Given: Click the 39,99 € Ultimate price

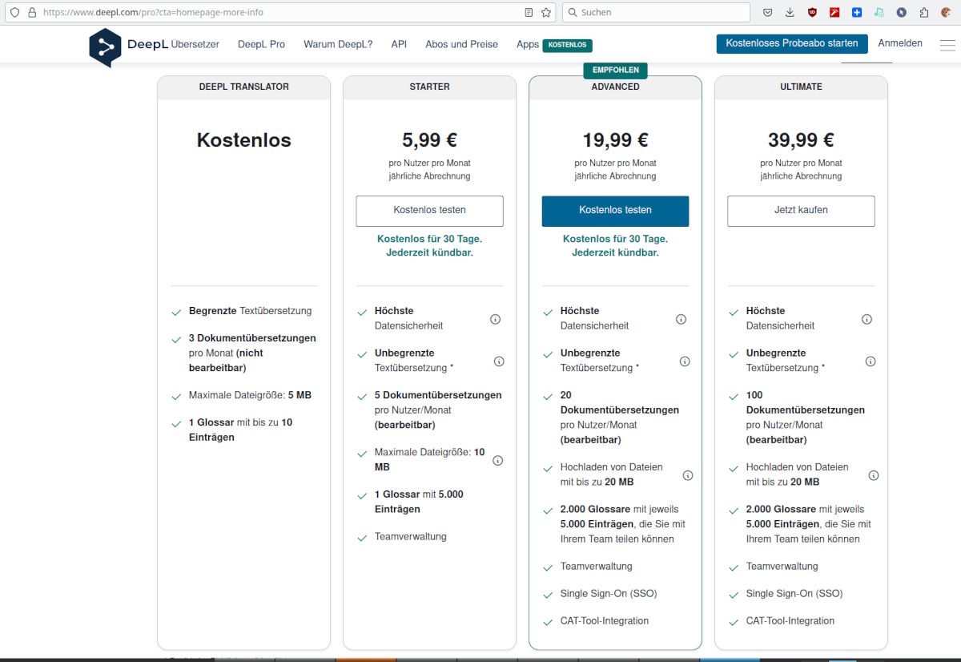Looking at the screenshot, I should click(801, 140).
